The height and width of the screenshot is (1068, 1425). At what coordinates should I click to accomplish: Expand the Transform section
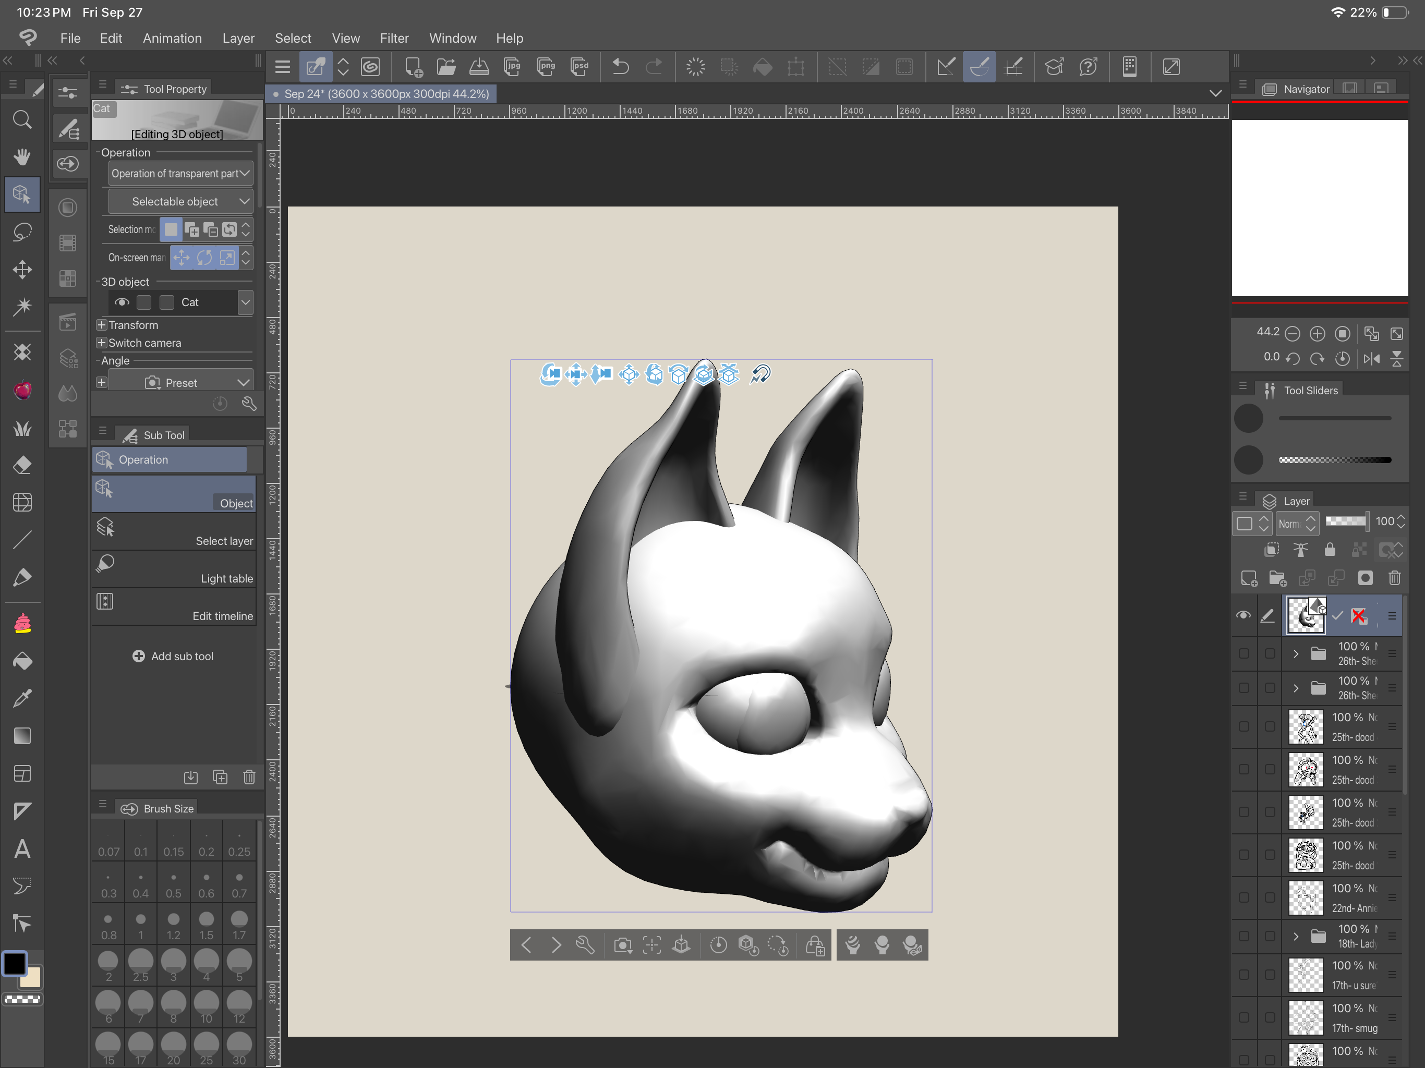101,325
